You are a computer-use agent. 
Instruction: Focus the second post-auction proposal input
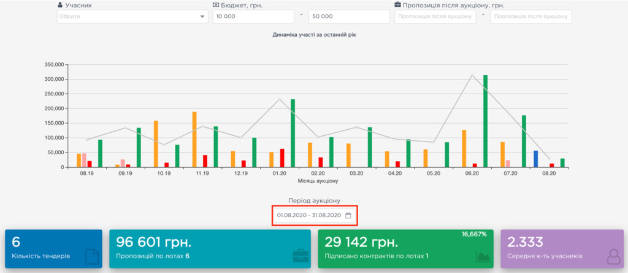click(x=531, y=17)
